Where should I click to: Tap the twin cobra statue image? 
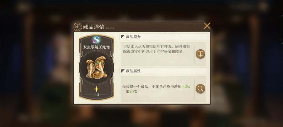tap(96, 67)
